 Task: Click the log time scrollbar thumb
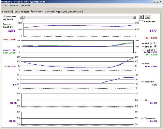(23, 17)
